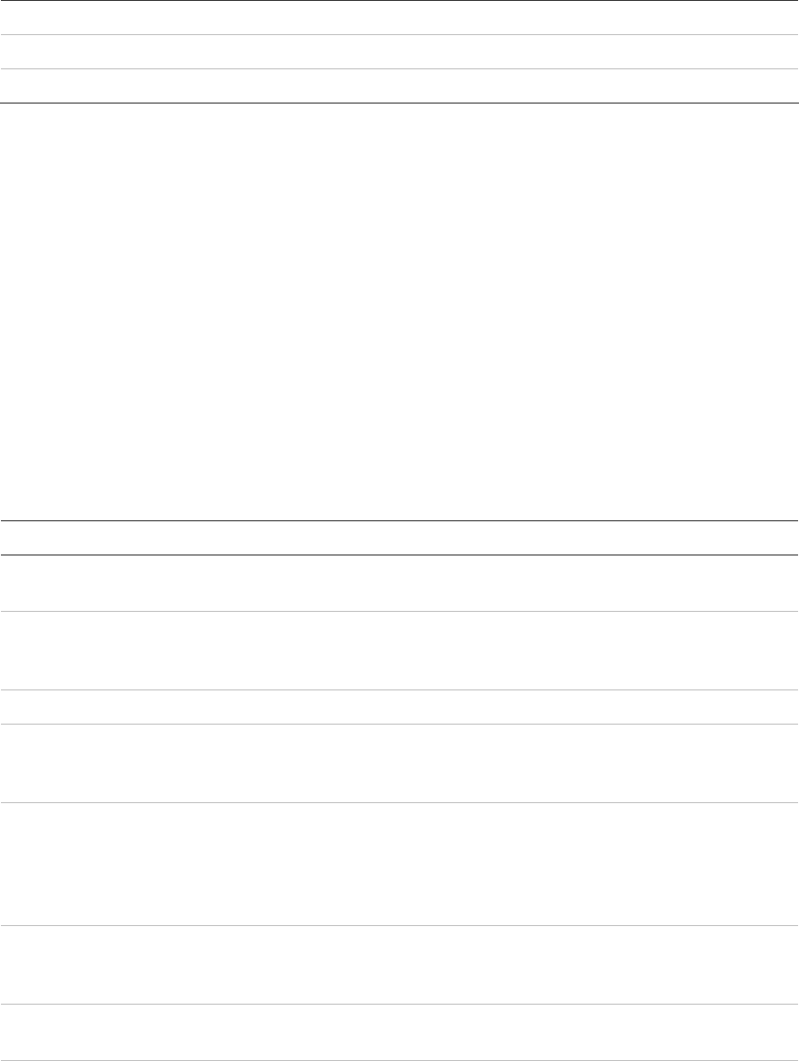Click the narrow third body row in the lower table
This screenshot has height=1061, width=799.
(399, 706)
